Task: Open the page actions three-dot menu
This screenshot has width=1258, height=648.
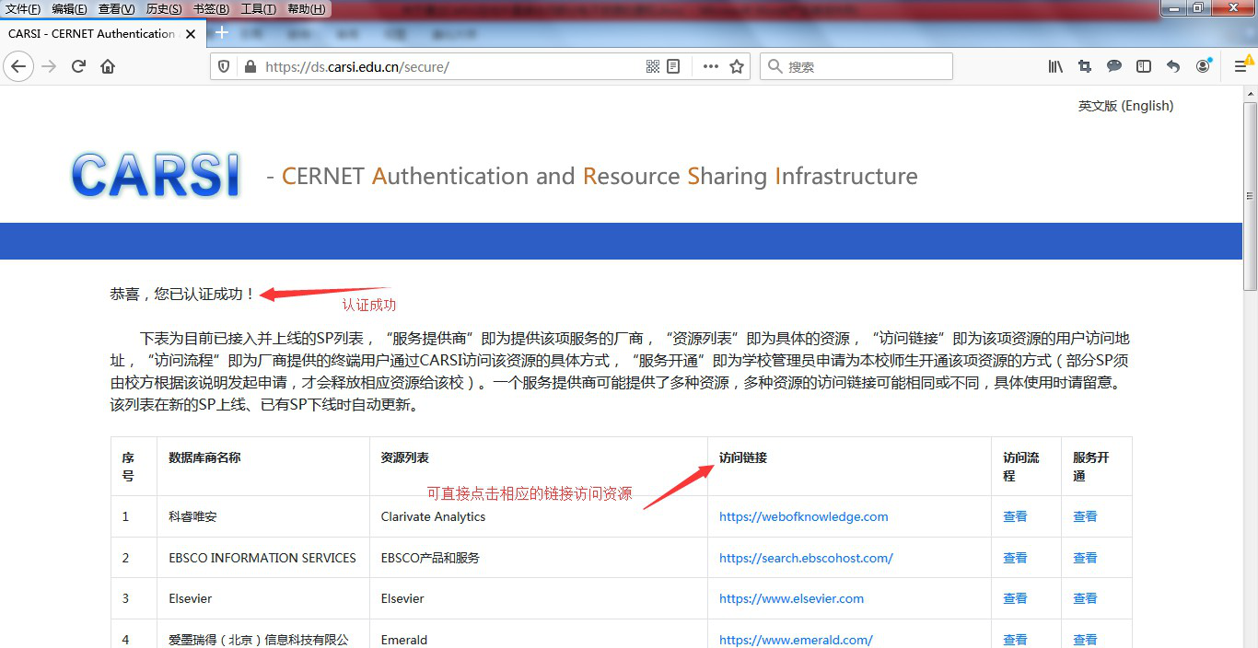Action: [710, 66]
